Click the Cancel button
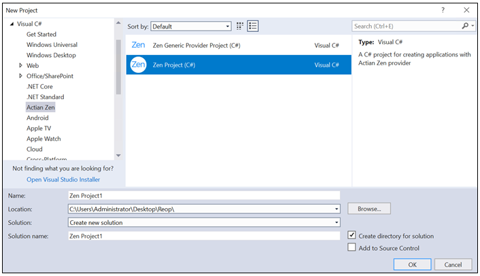This screenshot has height=276, width=480. coord(453,264)
